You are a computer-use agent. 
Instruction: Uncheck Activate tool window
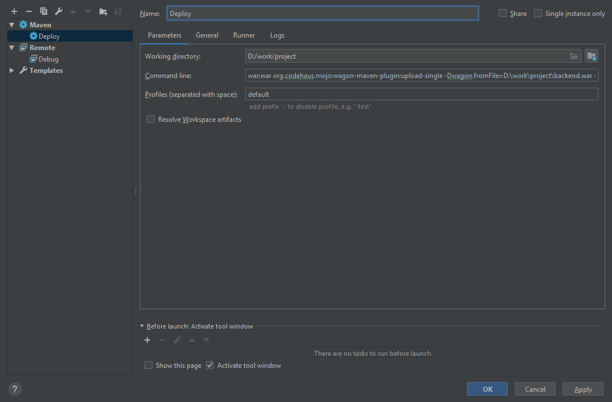point(210,365)
